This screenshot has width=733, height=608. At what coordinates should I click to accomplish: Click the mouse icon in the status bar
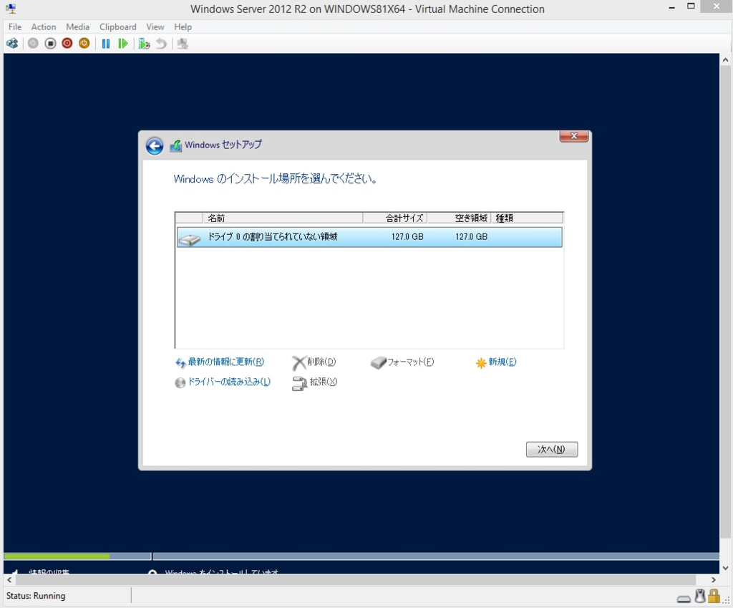tap(700, 596)
